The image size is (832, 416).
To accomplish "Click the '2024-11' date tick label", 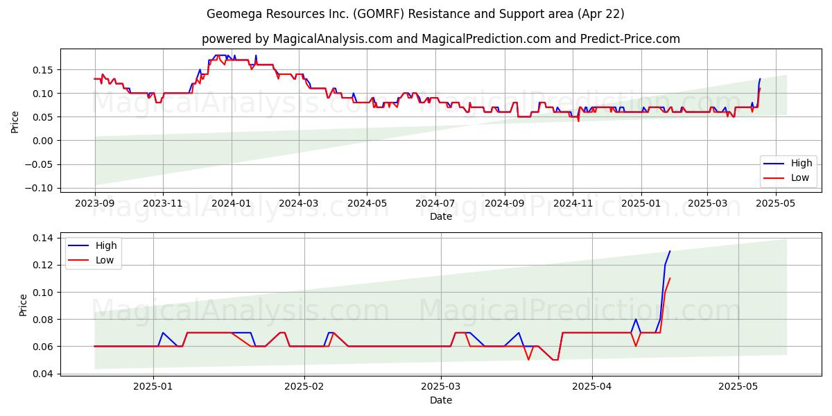I will click(572, 202).
